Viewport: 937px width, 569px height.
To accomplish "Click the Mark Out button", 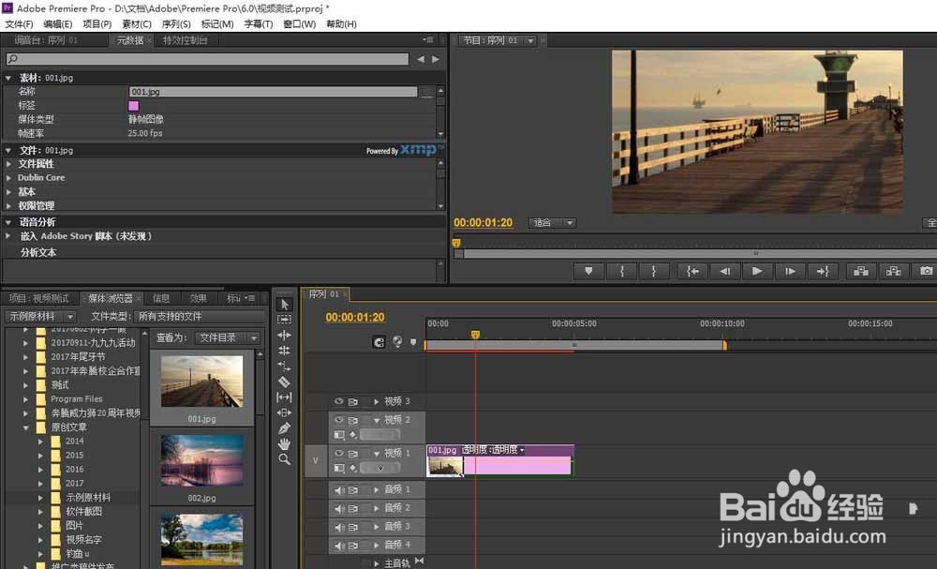I will point(654,271).
